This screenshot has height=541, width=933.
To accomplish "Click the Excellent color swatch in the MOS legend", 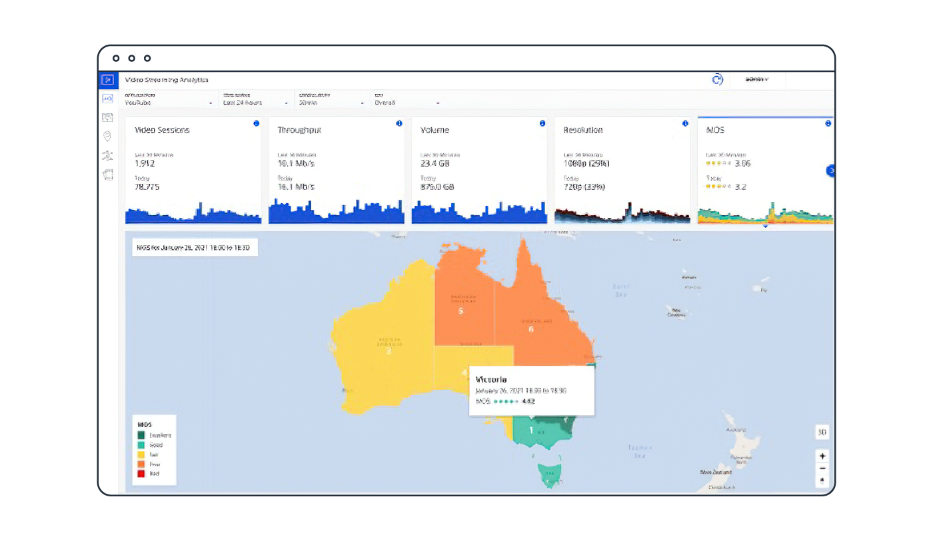I will pos(141,435).
